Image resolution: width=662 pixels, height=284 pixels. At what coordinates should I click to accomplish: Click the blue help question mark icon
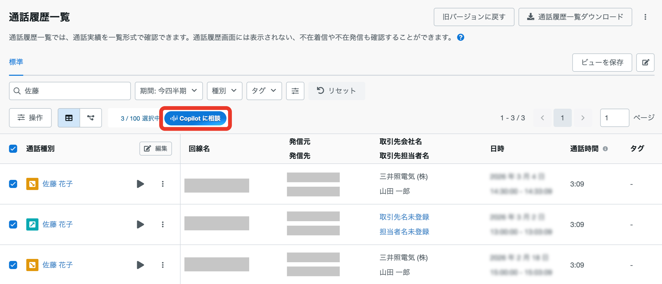pyautogui.click(x=461, y=37)
